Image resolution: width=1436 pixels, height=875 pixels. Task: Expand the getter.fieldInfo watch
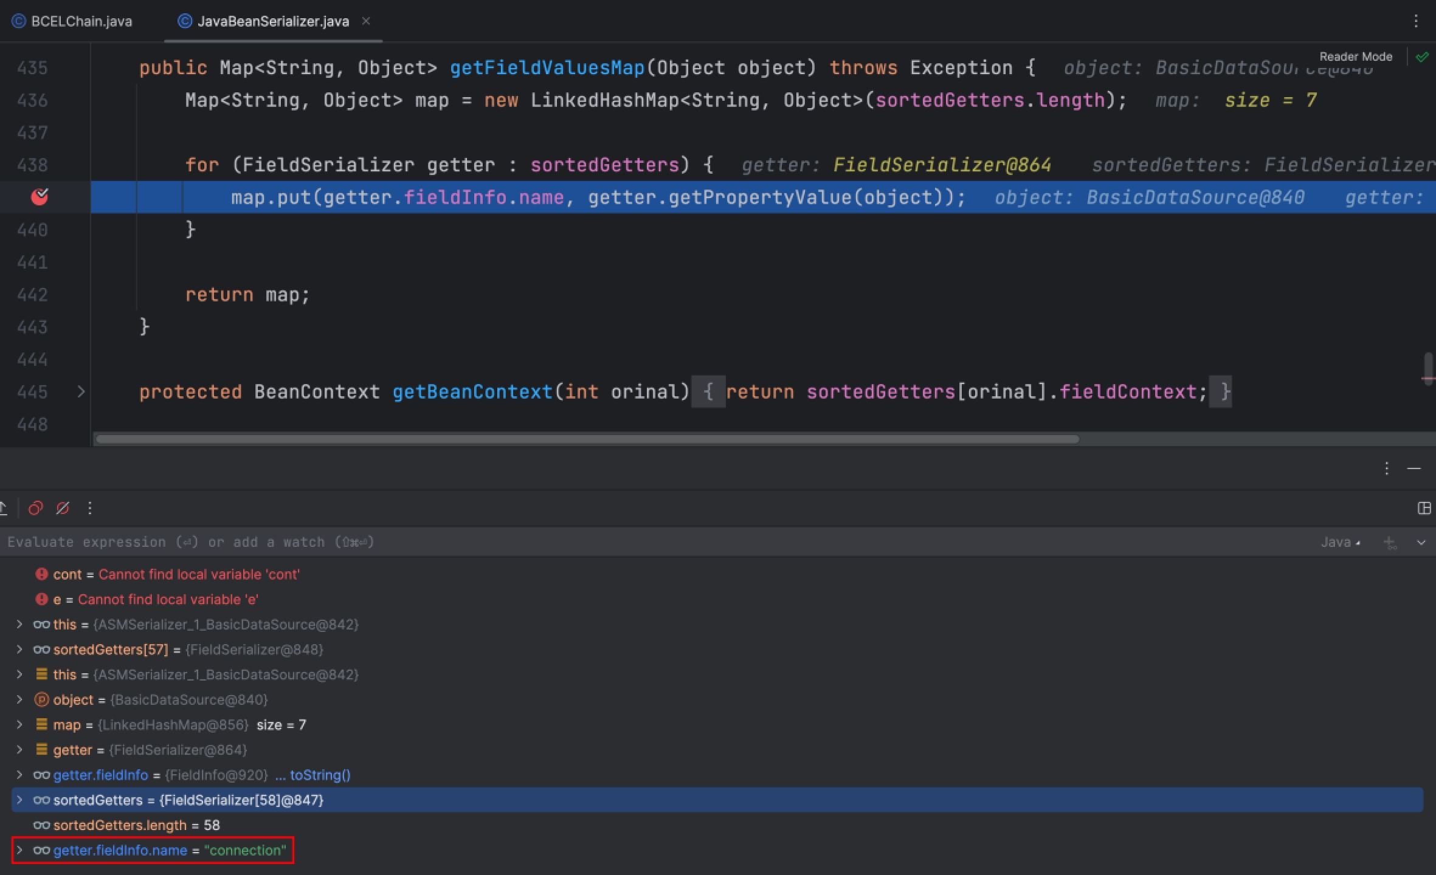(x=19, y=775)
